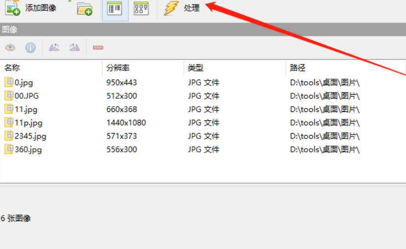Screen dimensions: 406x249
Task: Click the resolution 660x368
Action: (122, 110)
